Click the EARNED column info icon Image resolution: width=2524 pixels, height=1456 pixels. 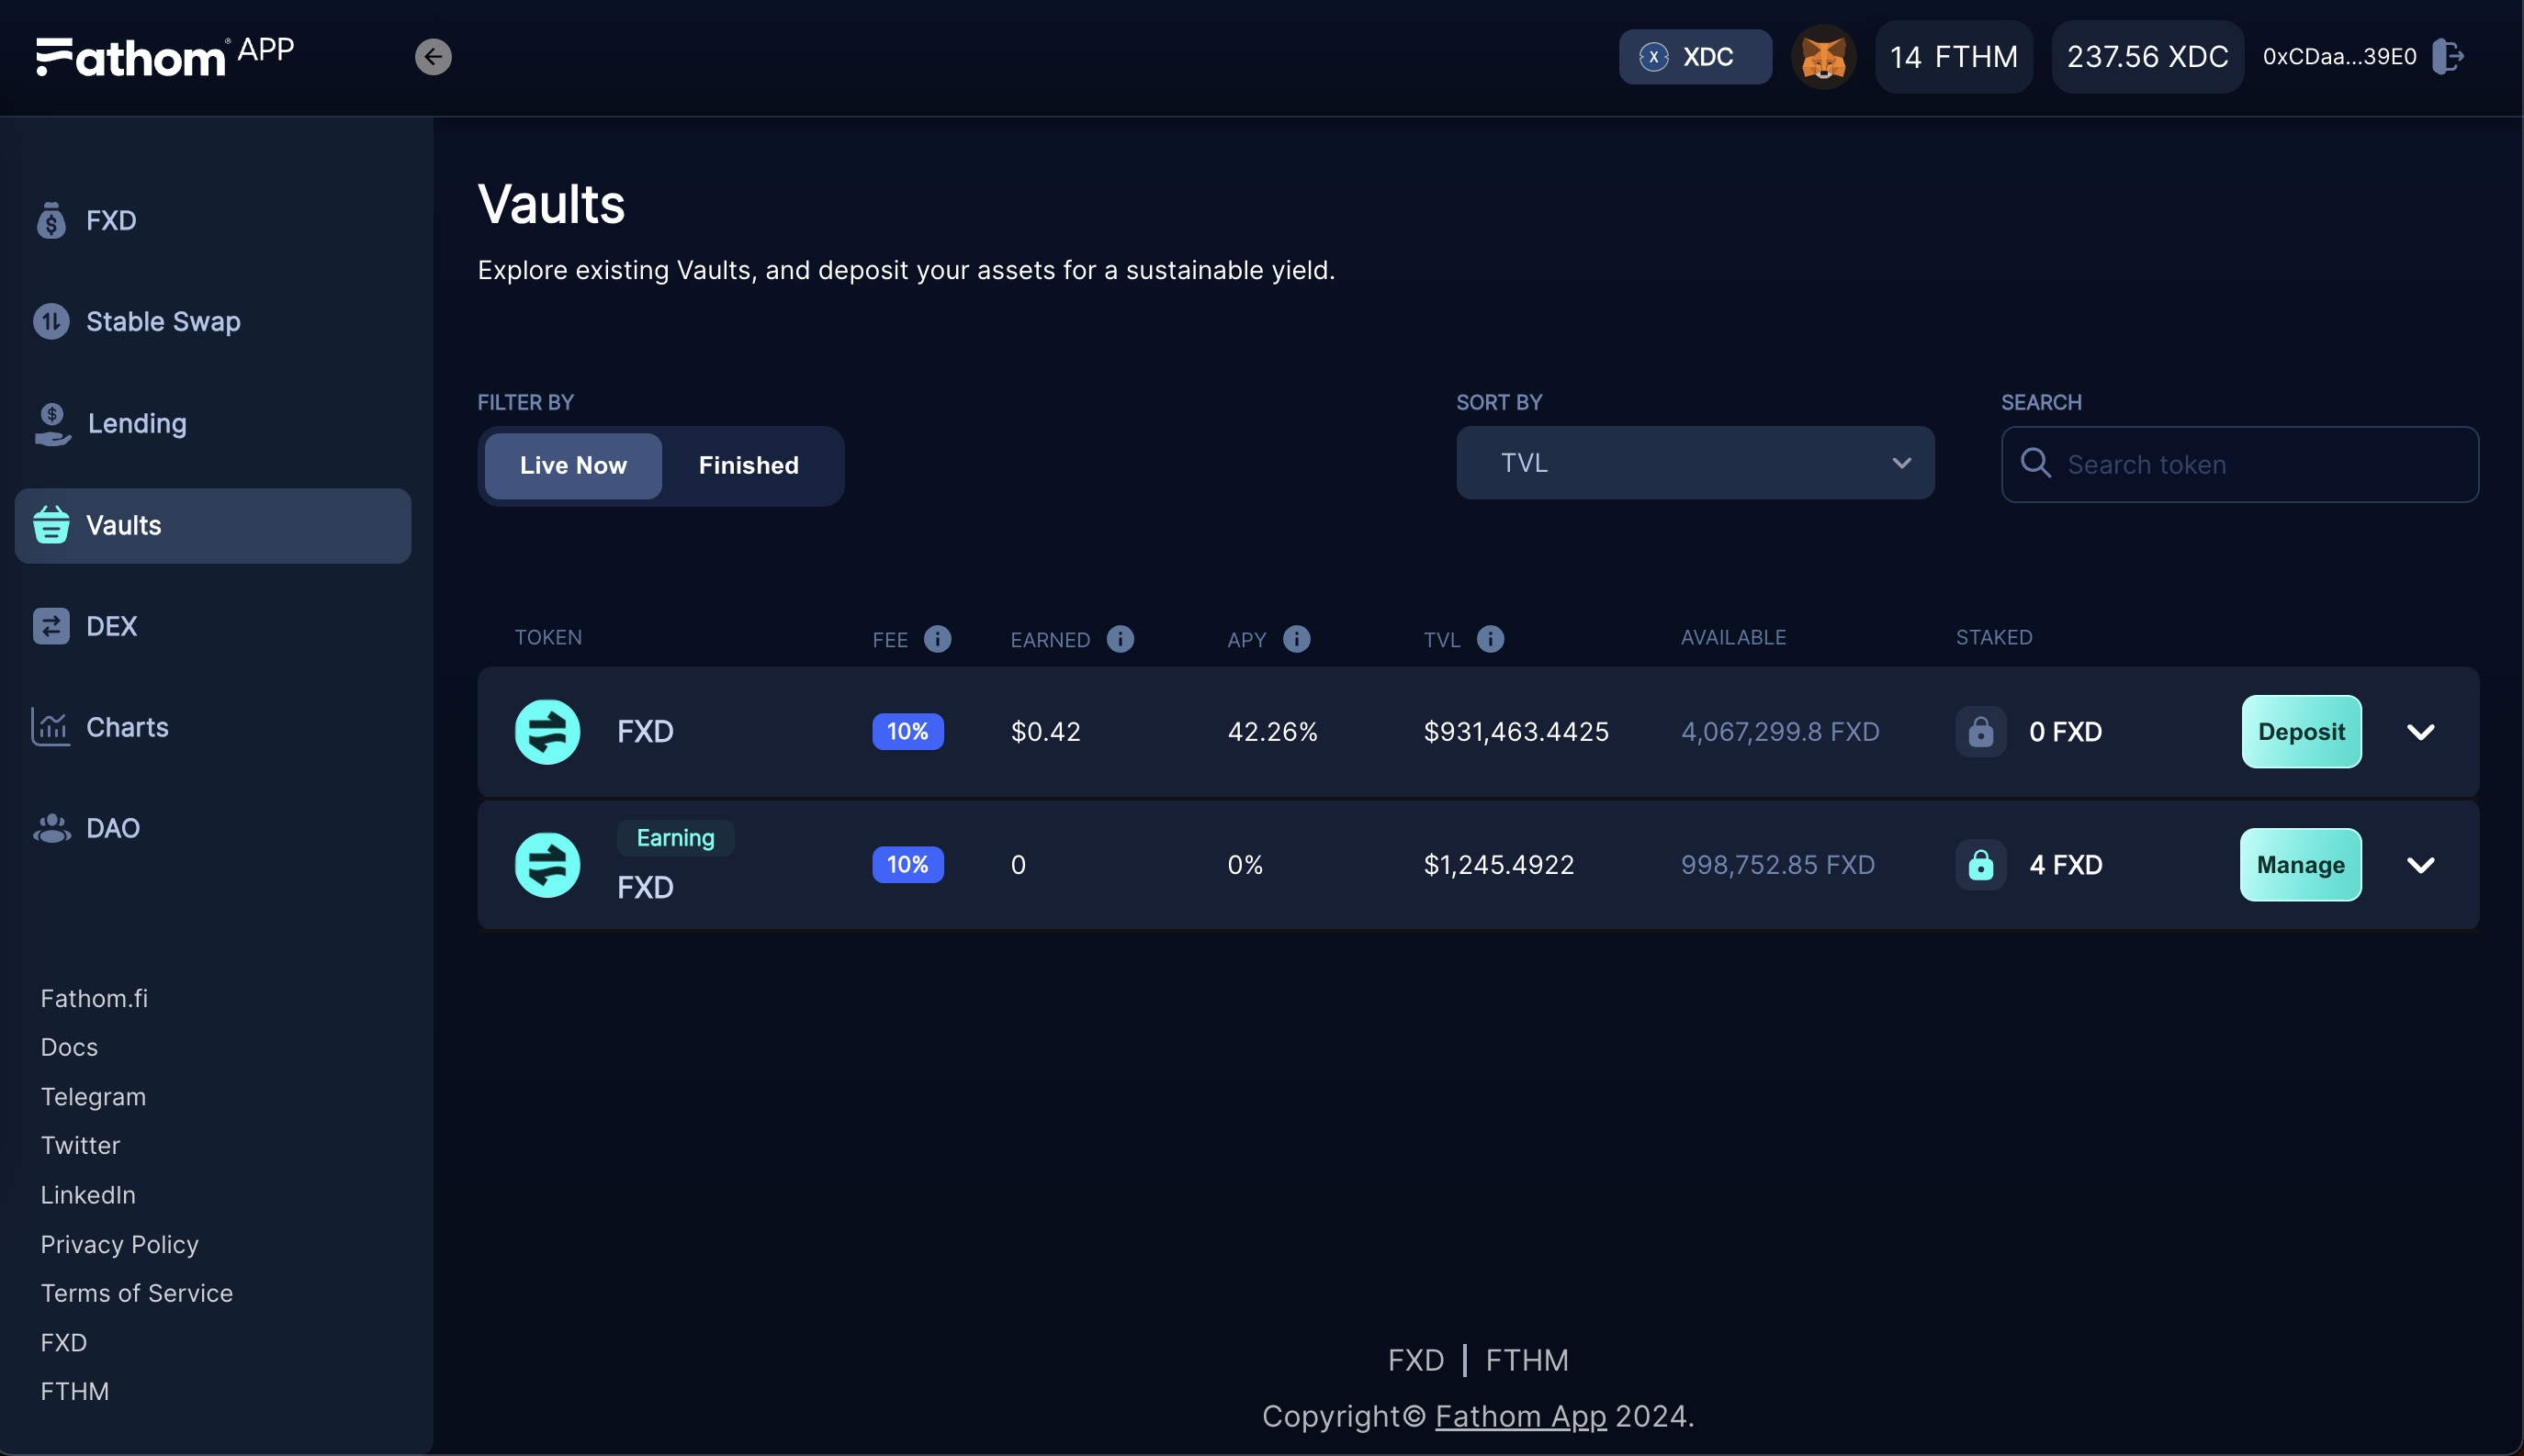1121,639
